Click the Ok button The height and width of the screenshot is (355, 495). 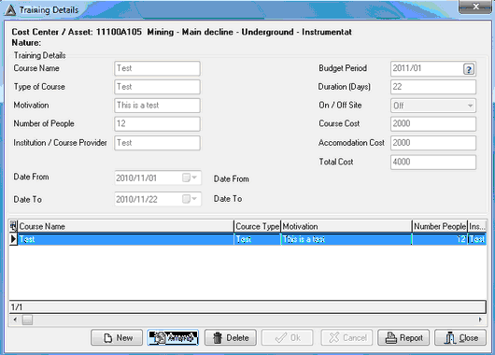point(288,337)
